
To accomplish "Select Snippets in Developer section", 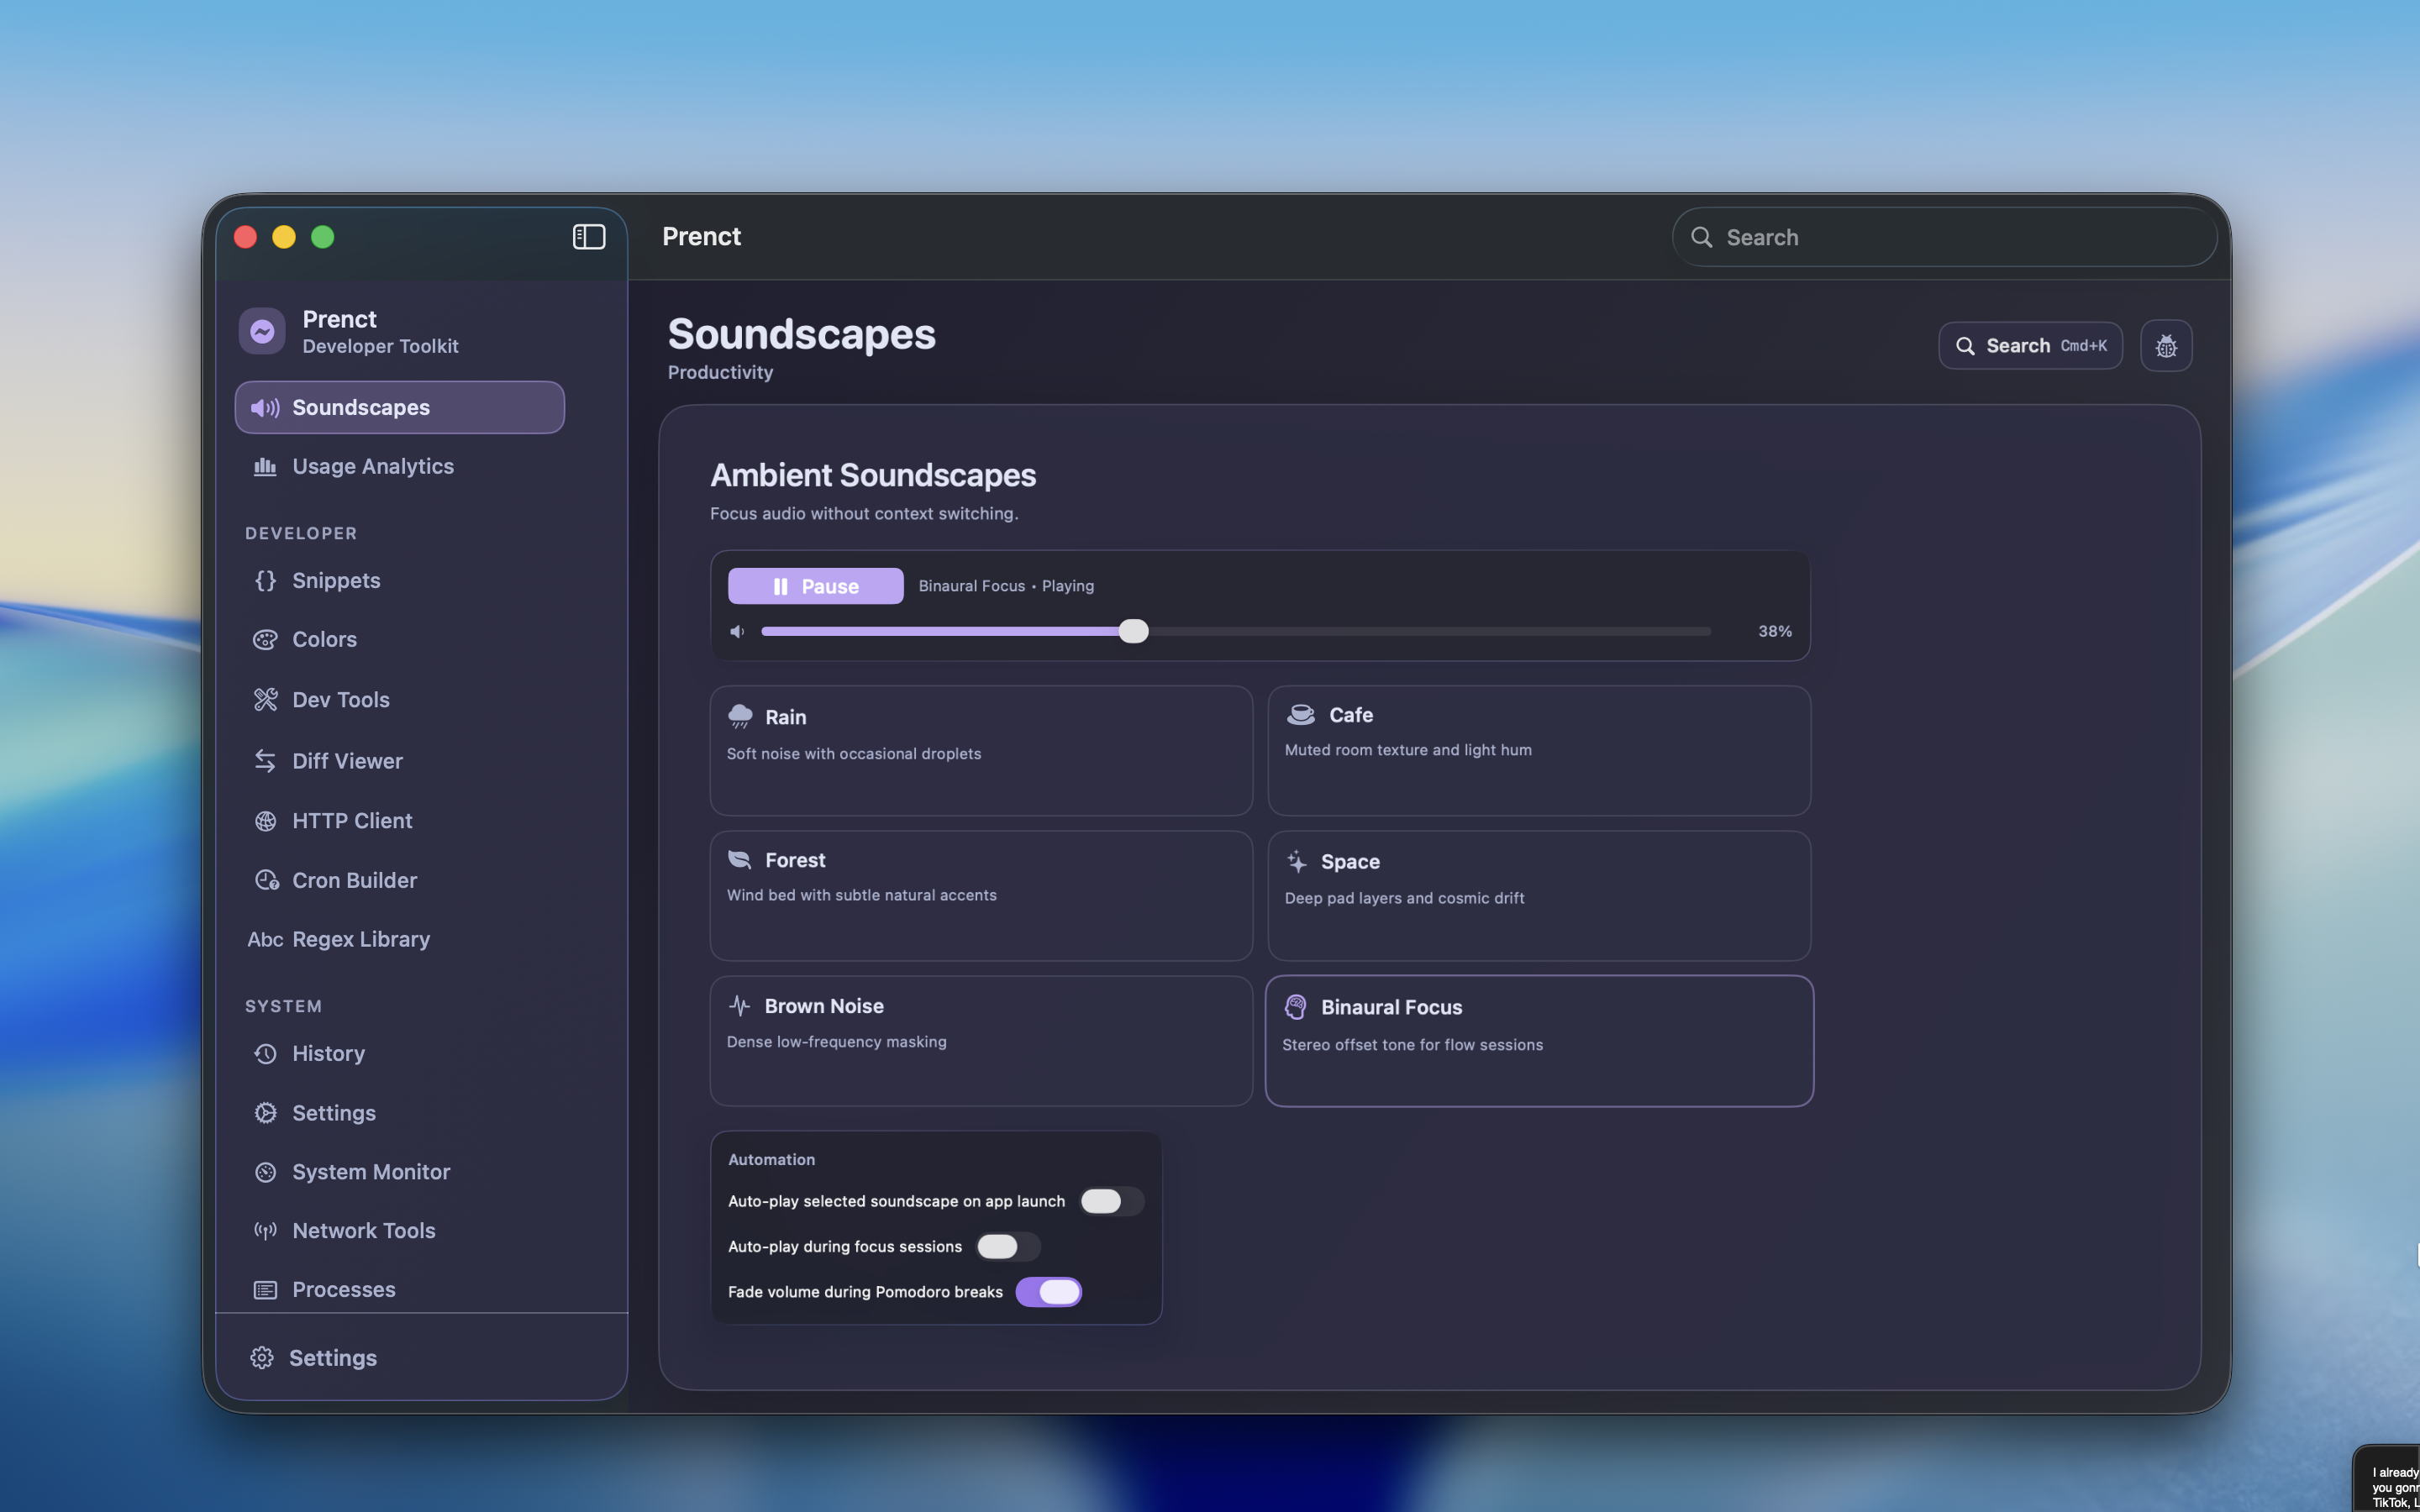I will point(336,581).
